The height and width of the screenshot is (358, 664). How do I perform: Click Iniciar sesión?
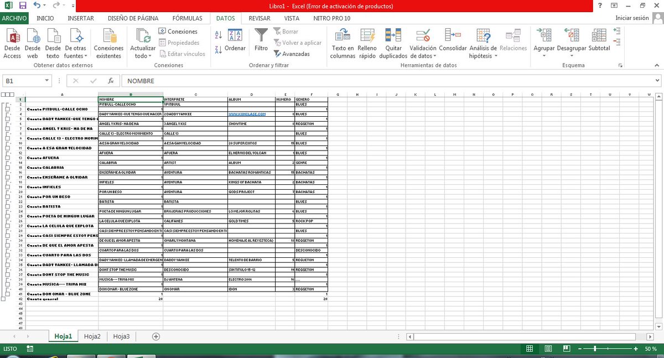632,18
